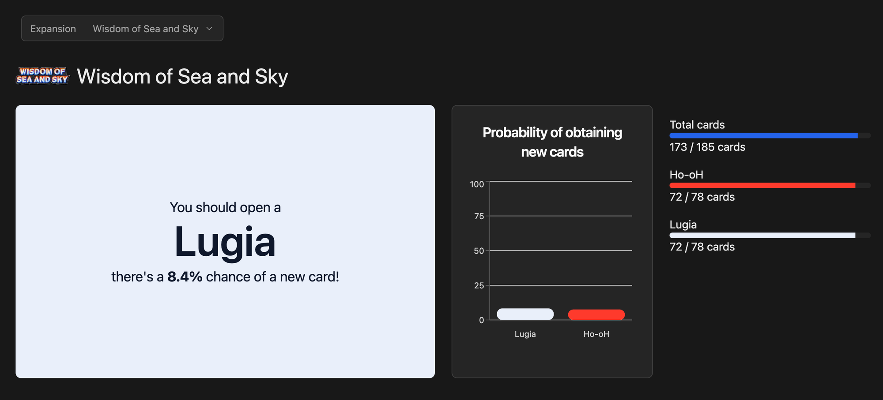The image size is (883, 400).
Task: Click the Probability of obtaining new cards title
Action: click(x=552, y=142)
